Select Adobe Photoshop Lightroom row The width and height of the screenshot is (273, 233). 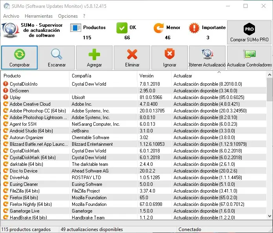134,117
